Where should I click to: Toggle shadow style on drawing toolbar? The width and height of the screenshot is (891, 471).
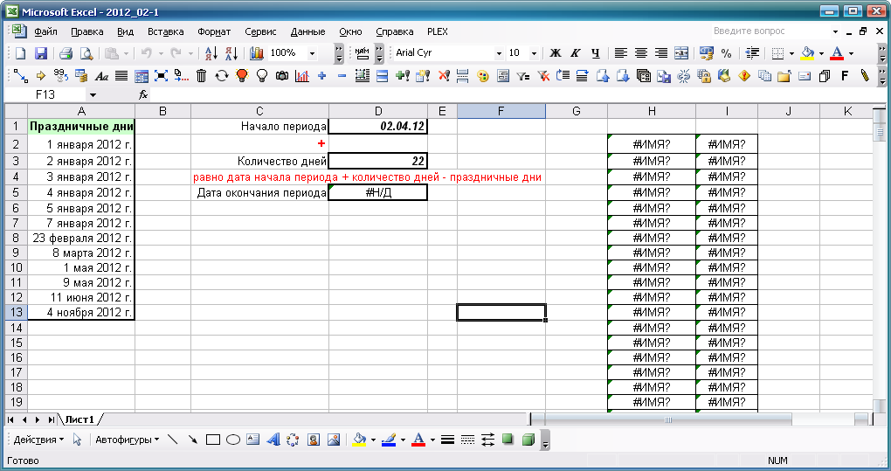click(x=508, y=440)
